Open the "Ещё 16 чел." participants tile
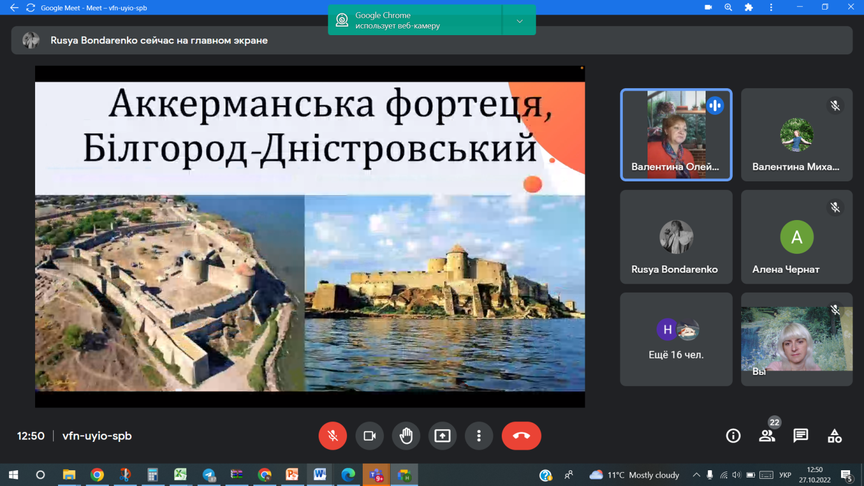Screen dimensions: 864x486 click(x=675, y=339)
